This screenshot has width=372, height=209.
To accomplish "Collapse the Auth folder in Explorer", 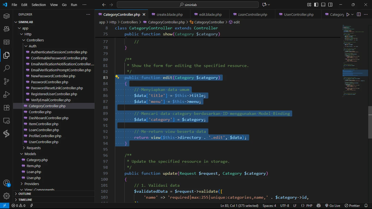I will pyautogui.click(x=32, y=46).
